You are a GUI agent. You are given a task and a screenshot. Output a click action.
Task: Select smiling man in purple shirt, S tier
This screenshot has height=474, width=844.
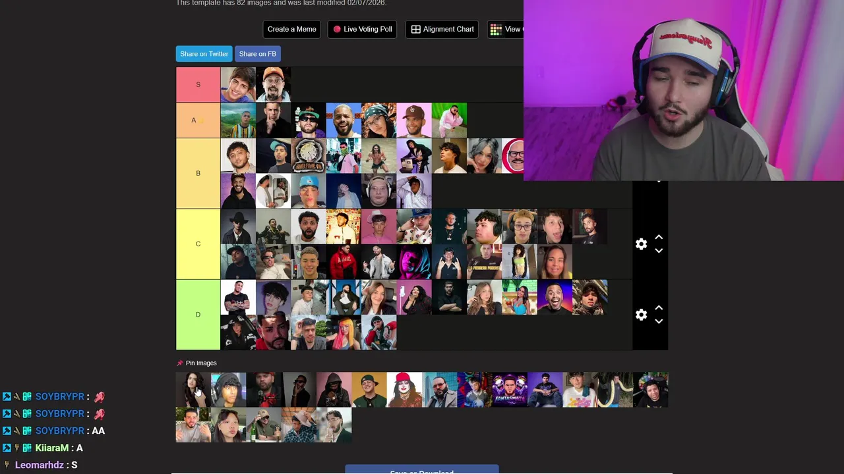[238, 84]
